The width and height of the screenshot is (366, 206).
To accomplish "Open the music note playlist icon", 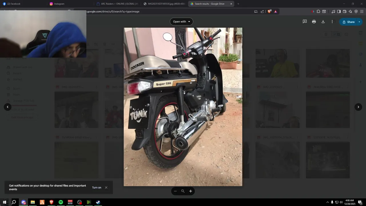I will click(x=333, y=11).
